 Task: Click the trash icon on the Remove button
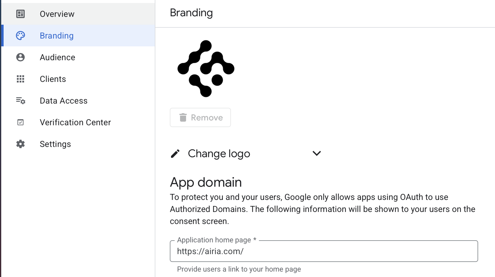click(183, 117)
